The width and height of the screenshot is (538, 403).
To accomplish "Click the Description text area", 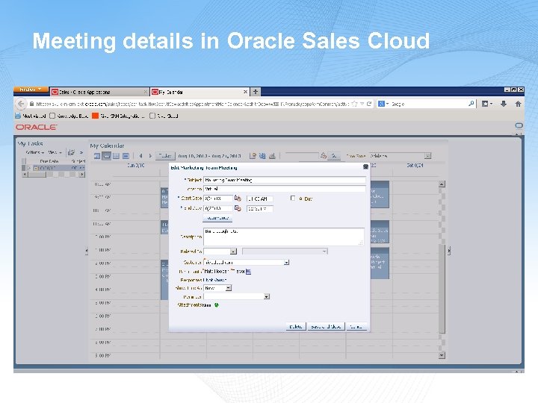I will tap(284, 237).
